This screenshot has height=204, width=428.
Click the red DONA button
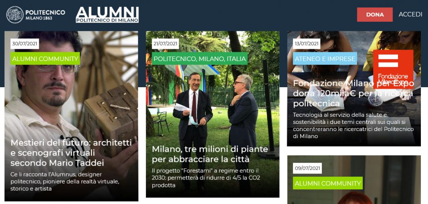coord(375,15)
